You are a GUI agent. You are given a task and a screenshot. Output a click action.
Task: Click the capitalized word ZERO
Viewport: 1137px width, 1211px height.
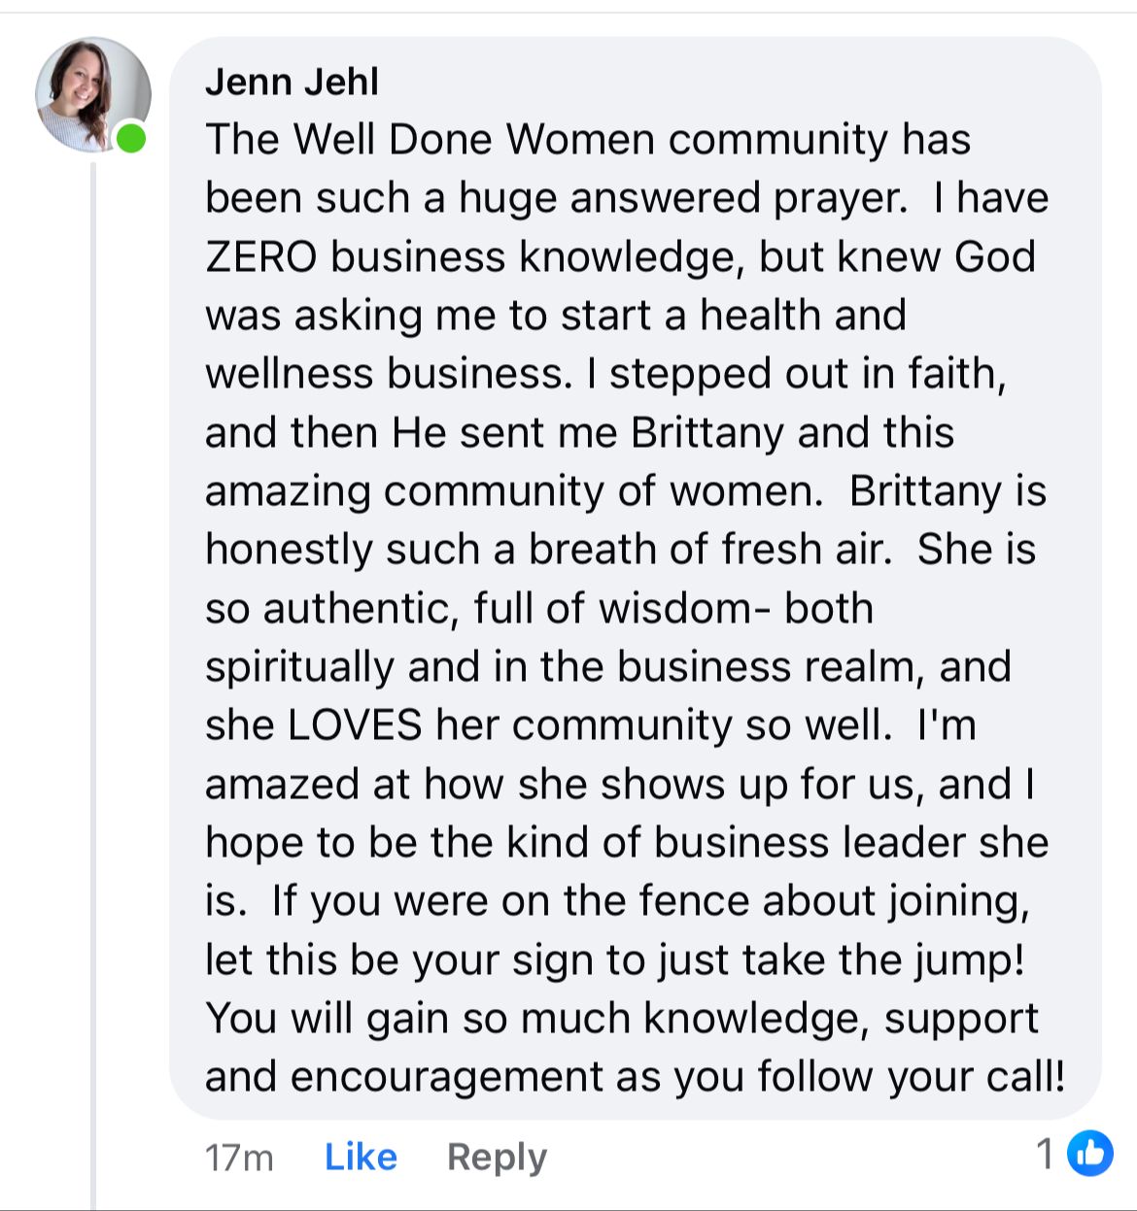pyautogui.click(x=260, y=256)
